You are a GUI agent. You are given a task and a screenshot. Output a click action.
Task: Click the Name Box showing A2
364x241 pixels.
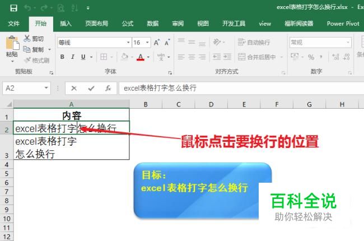[23, 89]
